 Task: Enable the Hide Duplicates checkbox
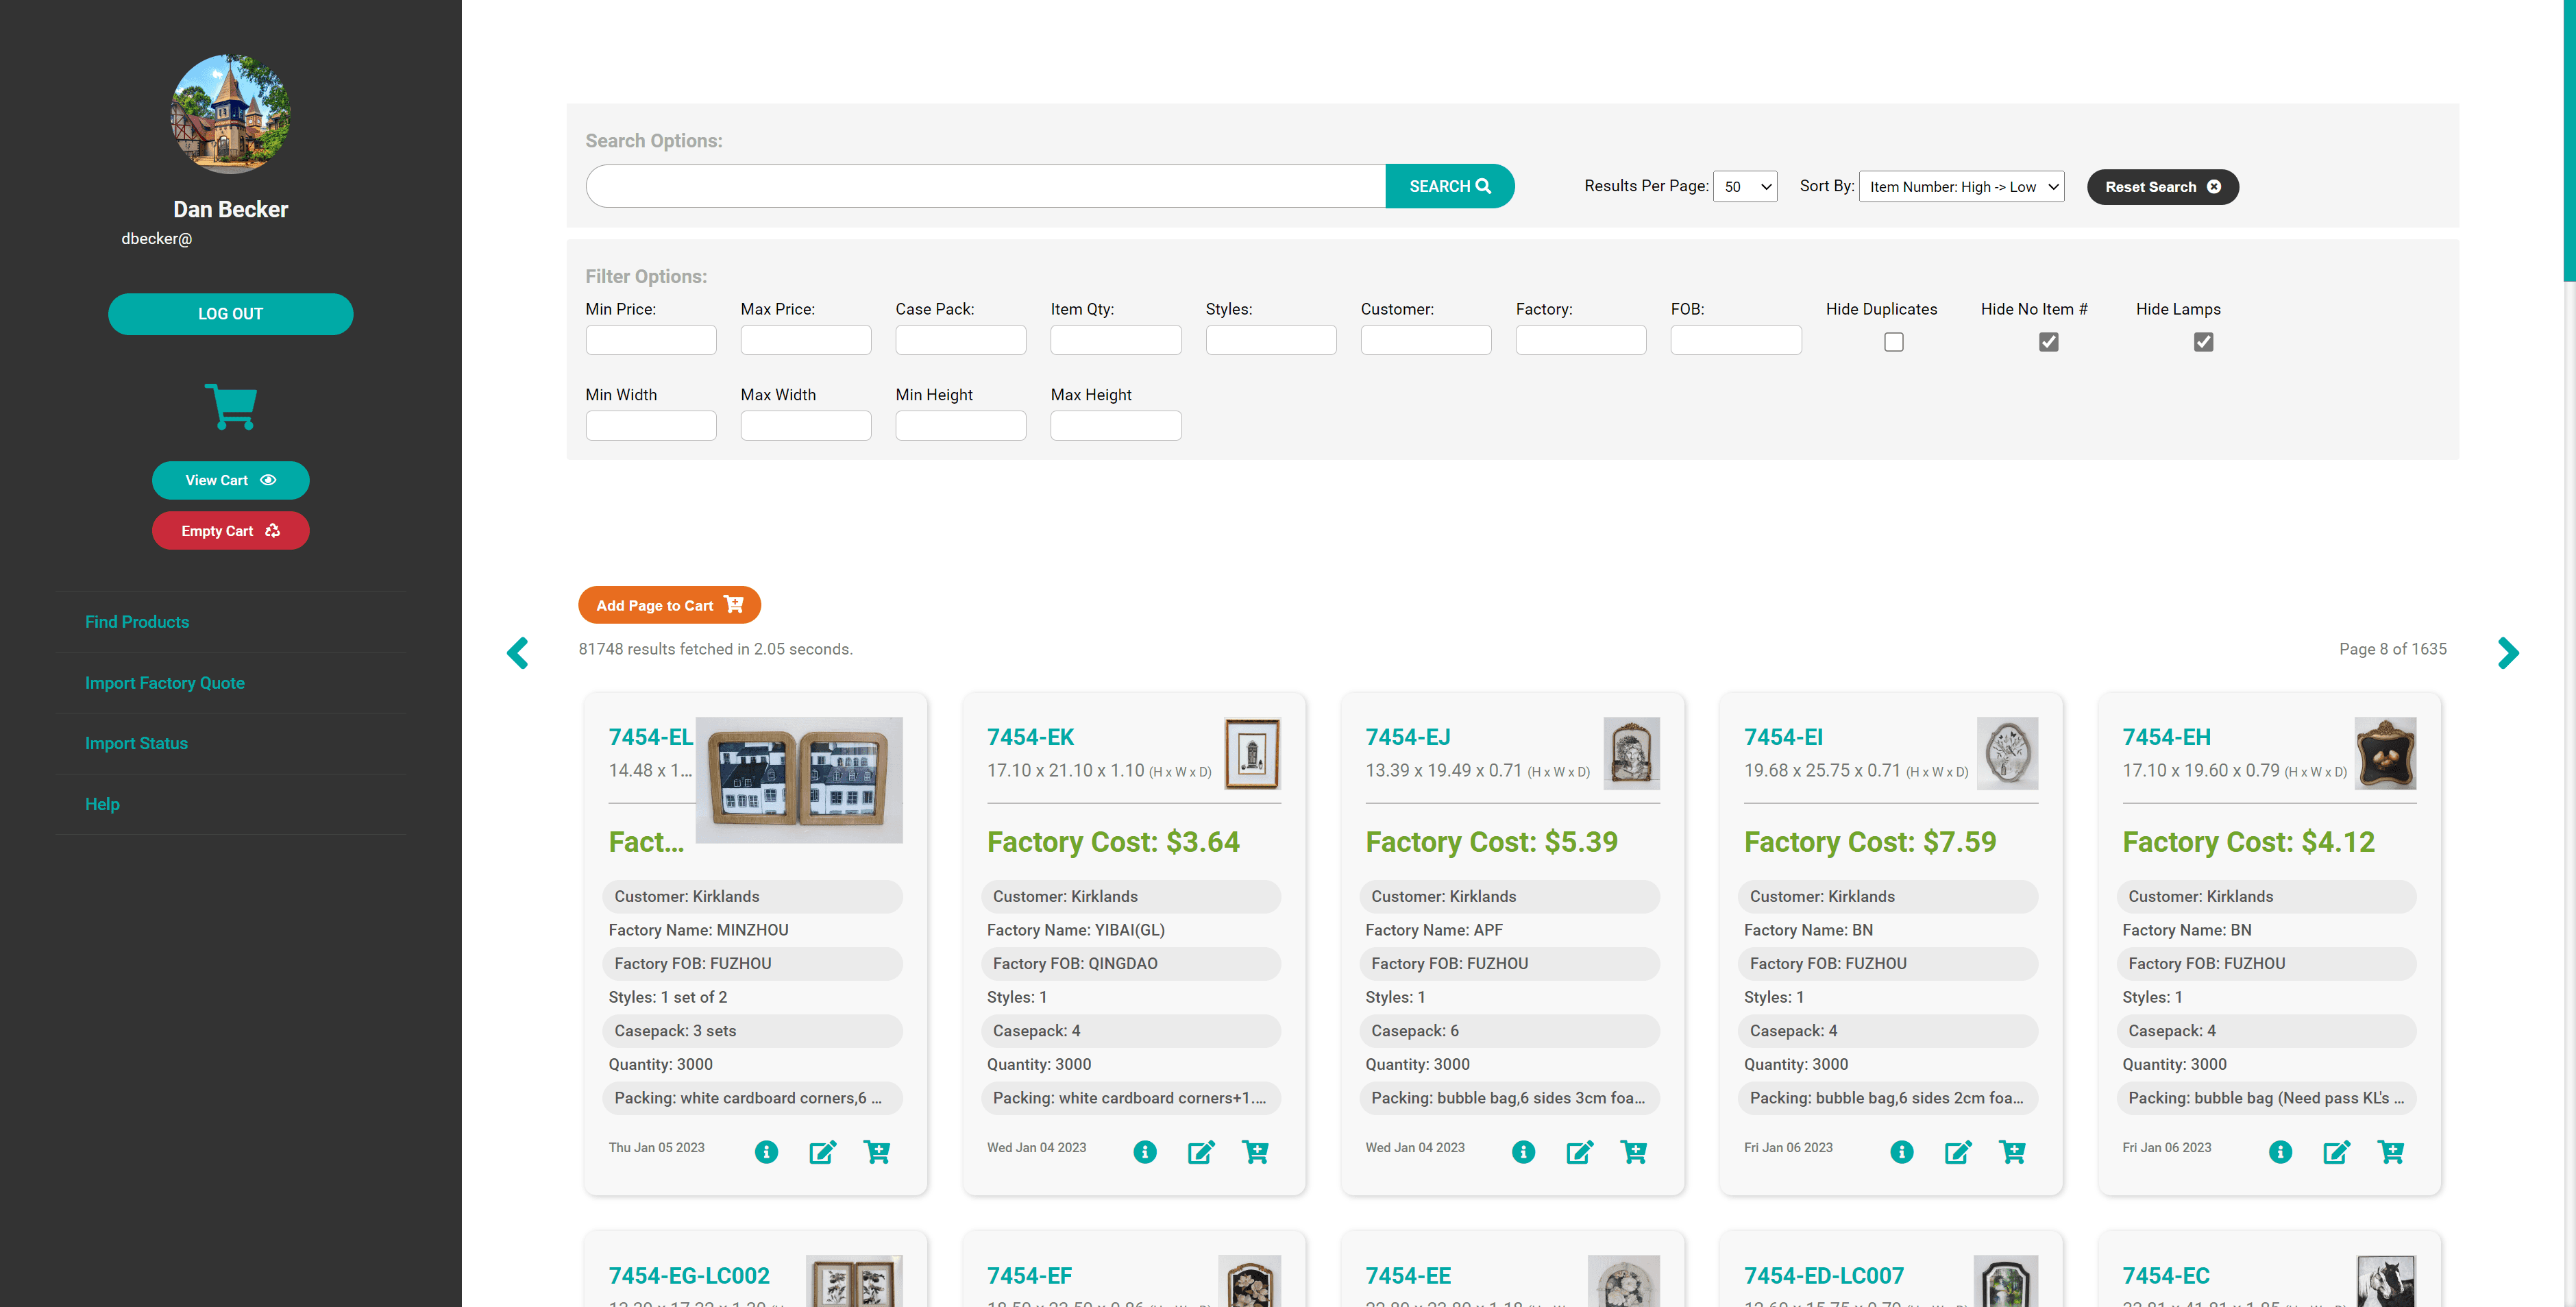(x=1893, y=342)
